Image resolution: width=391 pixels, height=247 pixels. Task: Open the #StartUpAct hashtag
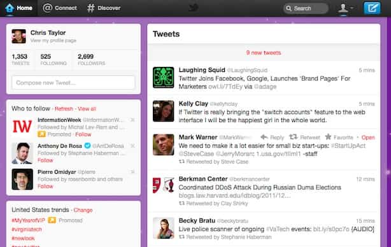348,146
